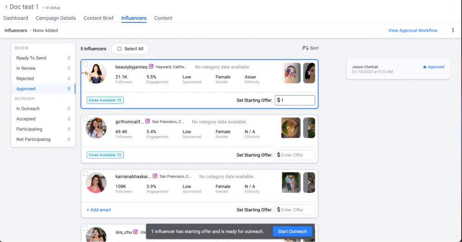Tick the checkbox on beautybyjamieq card

click(85, 64)
